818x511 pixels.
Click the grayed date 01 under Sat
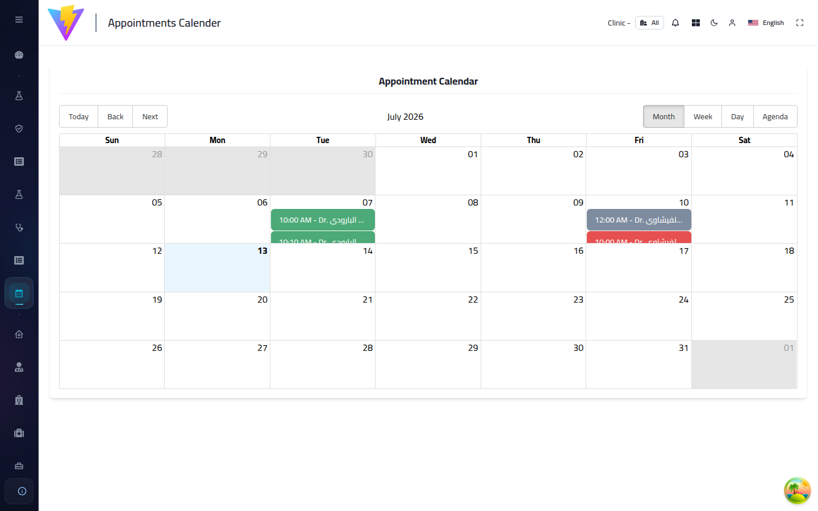point(789,348)
